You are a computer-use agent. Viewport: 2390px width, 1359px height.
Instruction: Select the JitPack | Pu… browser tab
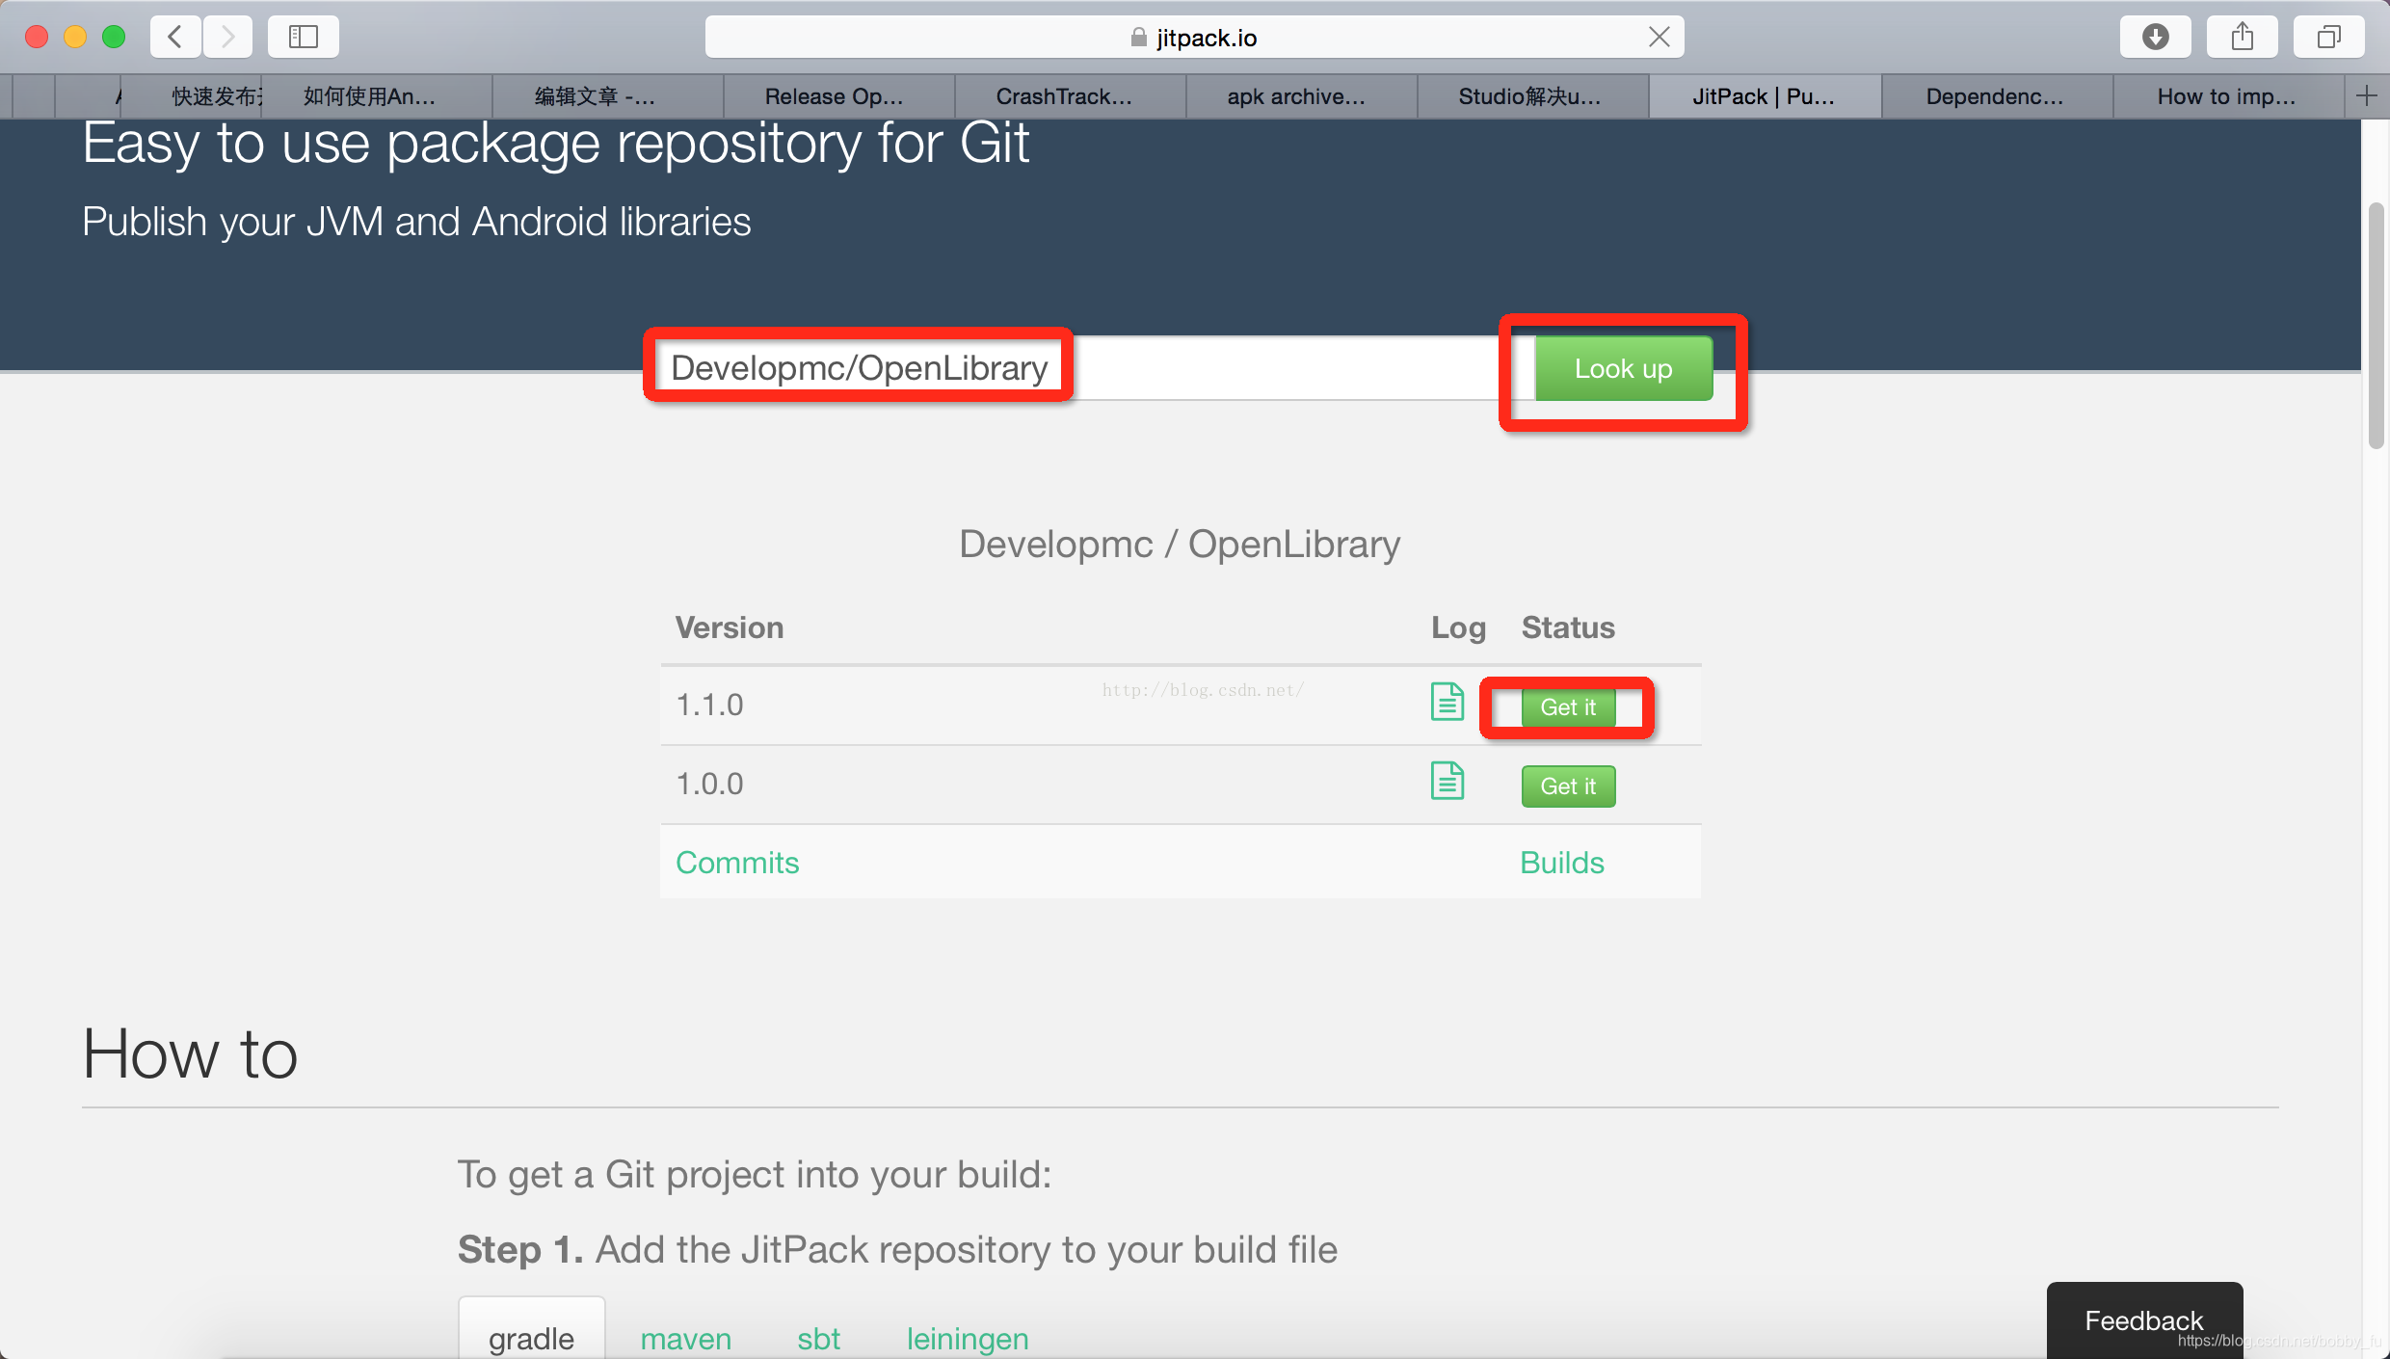click(x=1765, y=95)
